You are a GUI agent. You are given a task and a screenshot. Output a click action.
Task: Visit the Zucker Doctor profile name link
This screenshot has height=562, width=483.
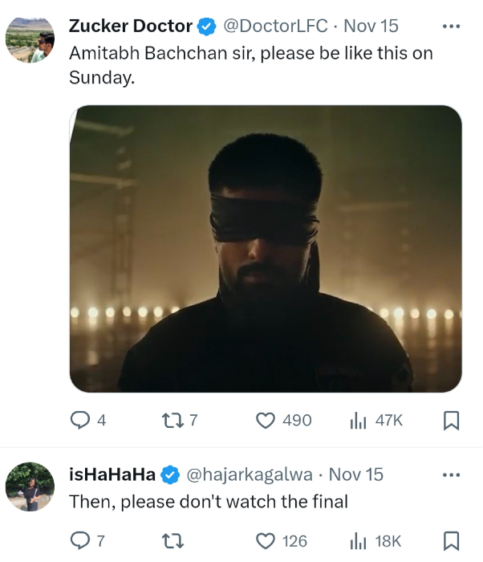130,26
